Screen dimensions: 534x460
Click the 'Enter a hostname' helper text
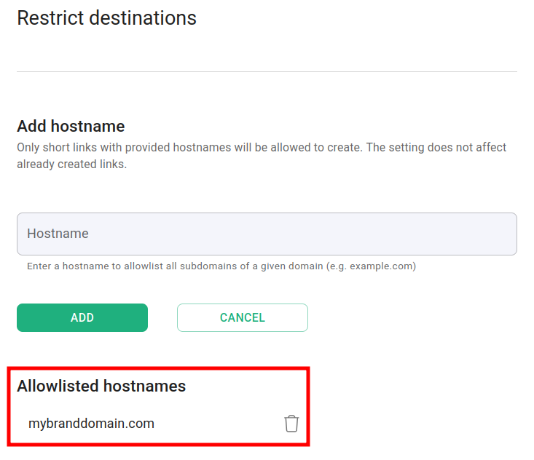(x=221, y=266)
